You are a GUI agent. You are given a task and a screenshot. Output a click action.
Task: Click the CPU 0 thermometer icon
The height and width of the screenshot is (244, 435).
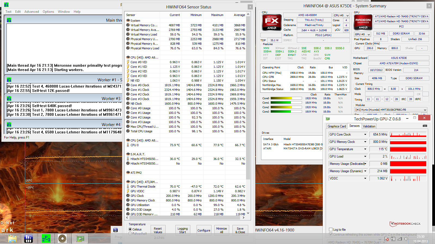(128, 145)
